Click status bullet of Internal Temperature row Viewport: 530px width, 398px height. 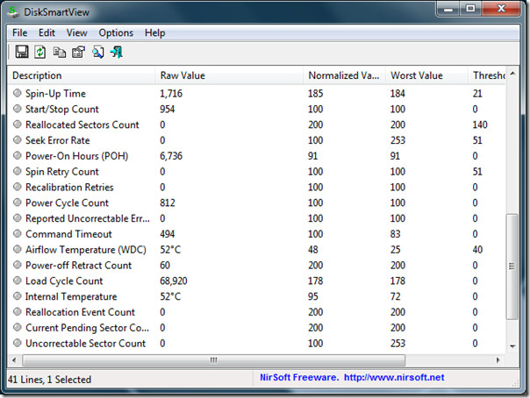point(18,295)
